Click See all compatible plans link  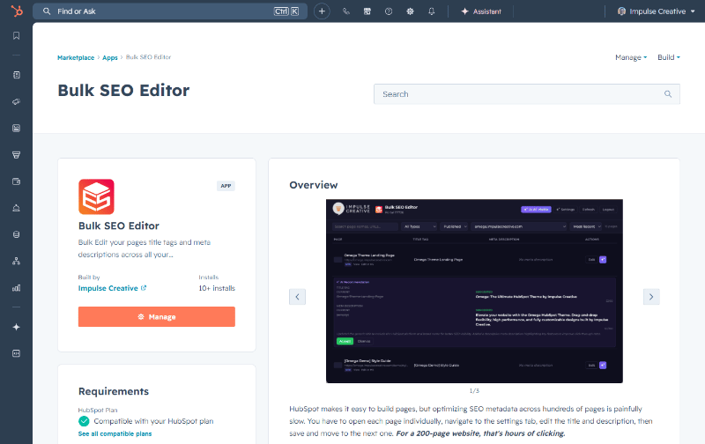(115, 433)
